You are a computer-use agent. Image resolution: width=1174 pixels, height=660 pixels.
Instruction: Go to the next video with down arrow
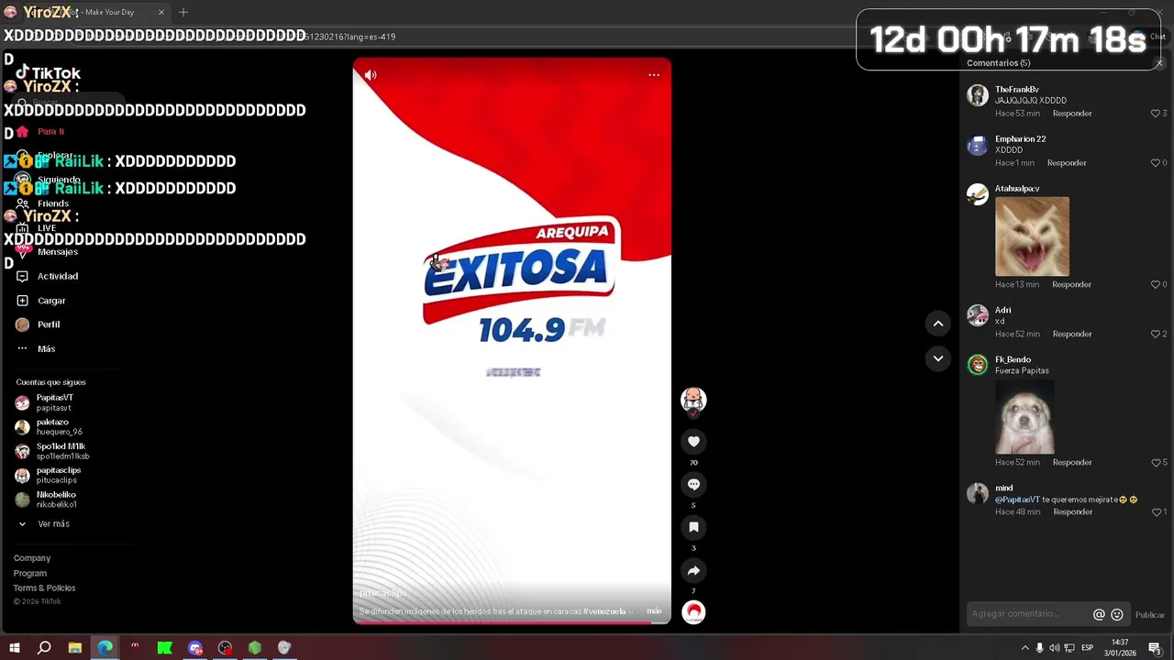tap(937, 358)
